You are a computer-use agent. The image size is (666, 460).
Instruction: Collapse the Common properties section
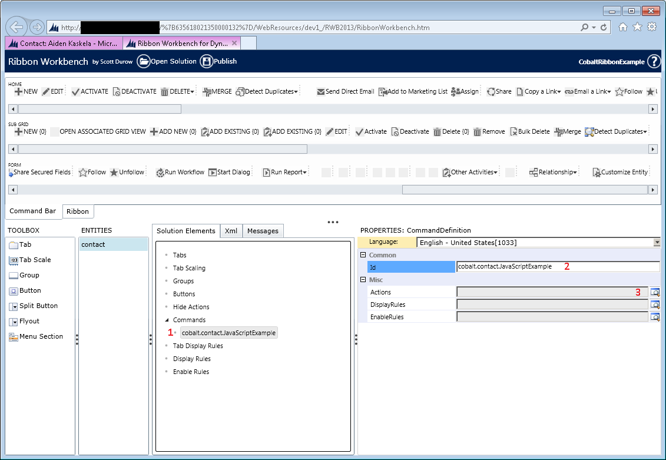coord(363,255)
